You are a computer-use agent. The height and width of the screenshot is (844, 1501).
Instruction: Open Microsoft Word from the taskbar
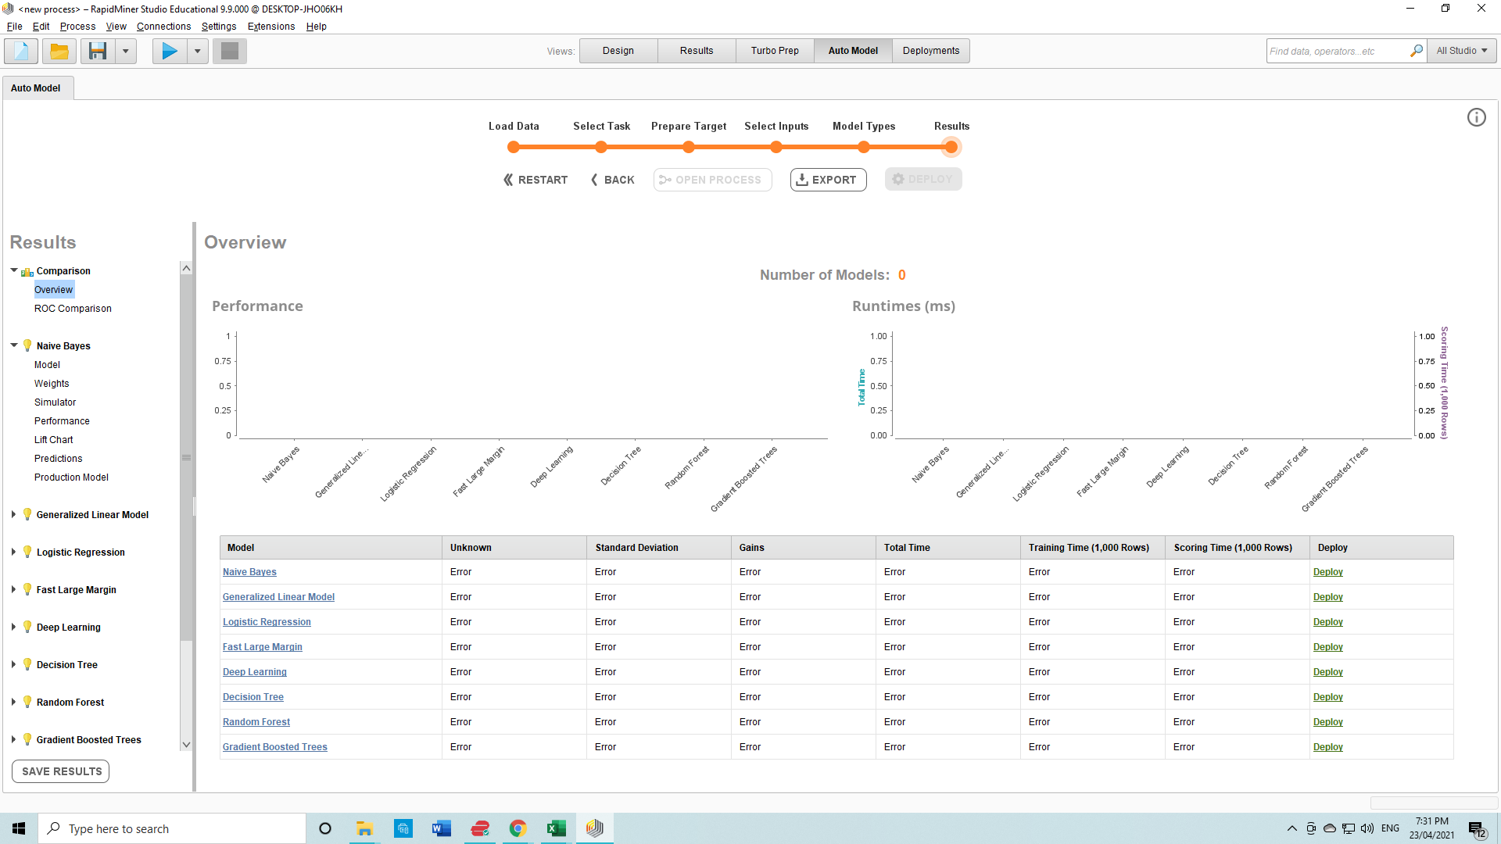[x=441, y=828]
